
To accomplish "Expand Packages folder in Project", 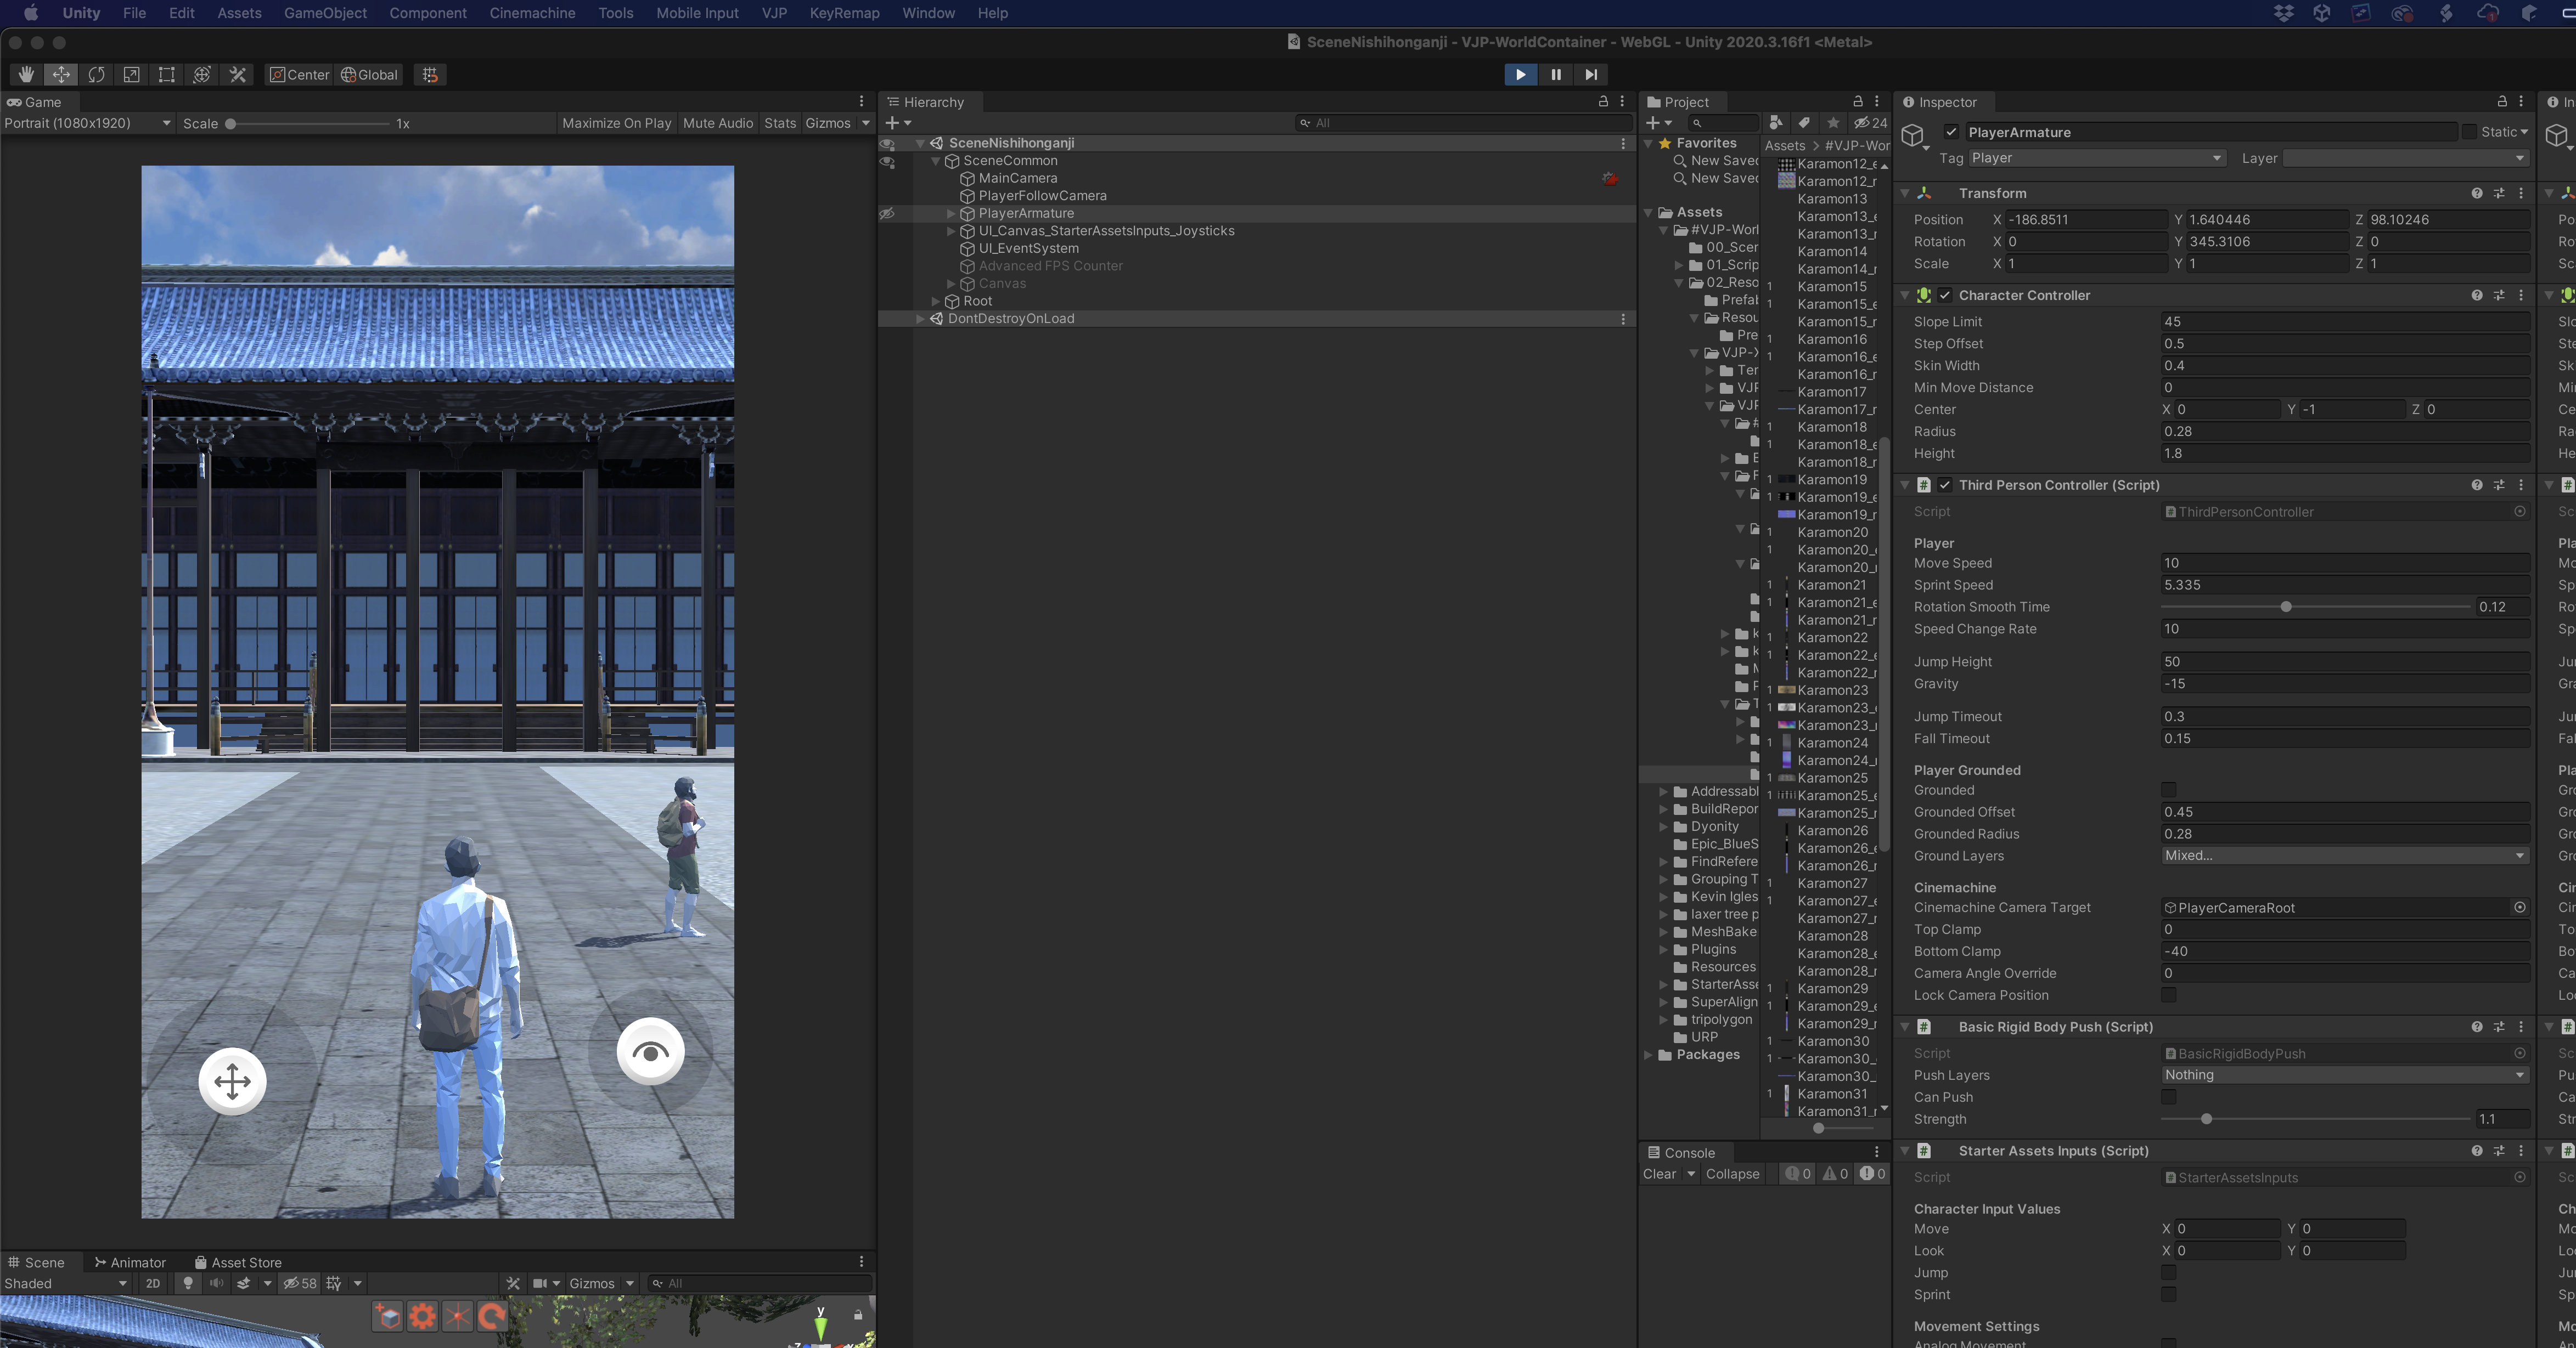I will click(1648, 1055).
